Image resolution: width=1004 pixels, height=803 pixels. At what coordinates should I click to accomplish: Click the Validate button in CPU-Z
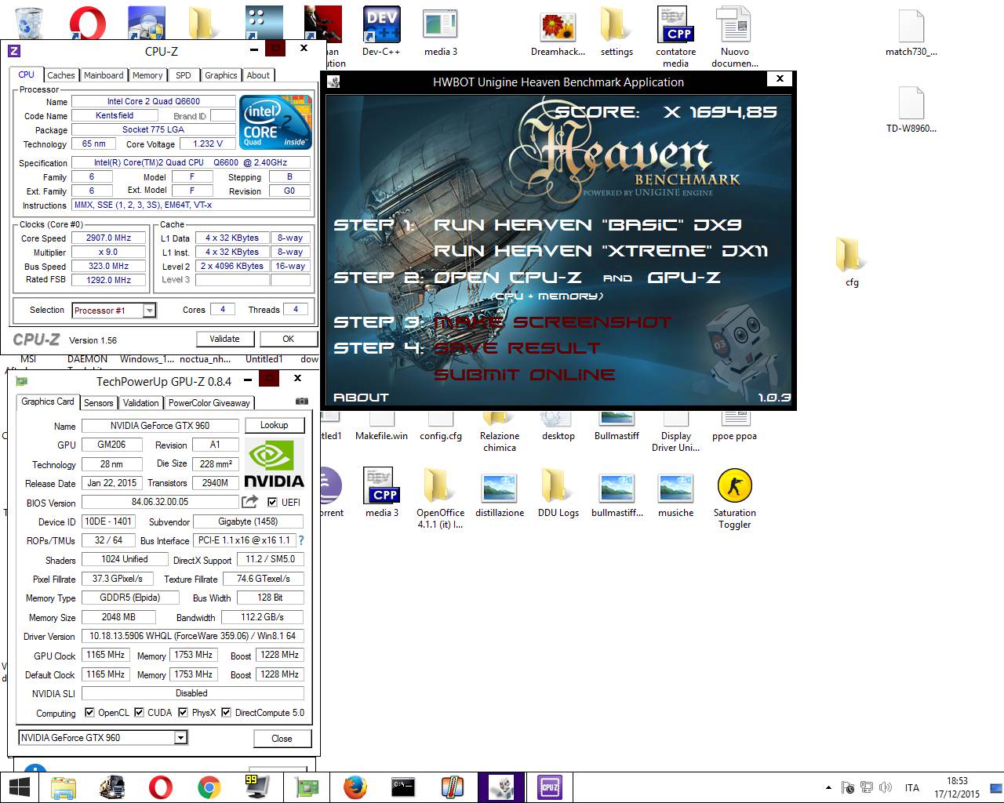click(224, 339)
